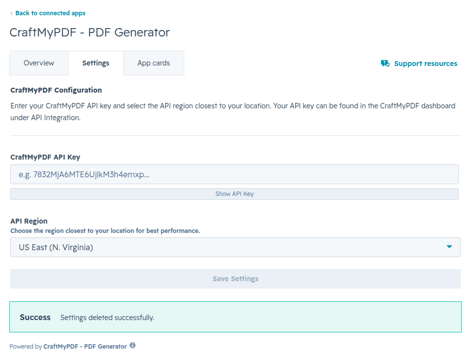473x359 pixels.
Task: Click the Support resources chat icon
Action: (385, 64)
